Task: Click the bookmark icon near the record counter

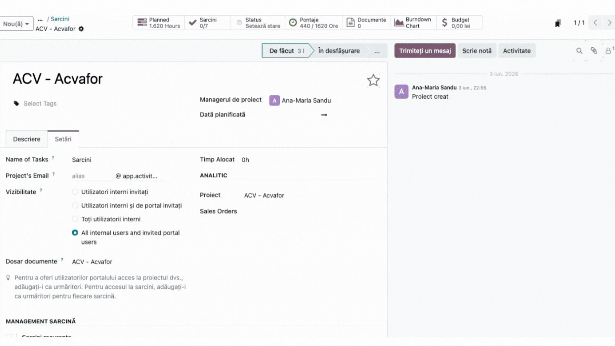Action: click(x=558, y=23)
